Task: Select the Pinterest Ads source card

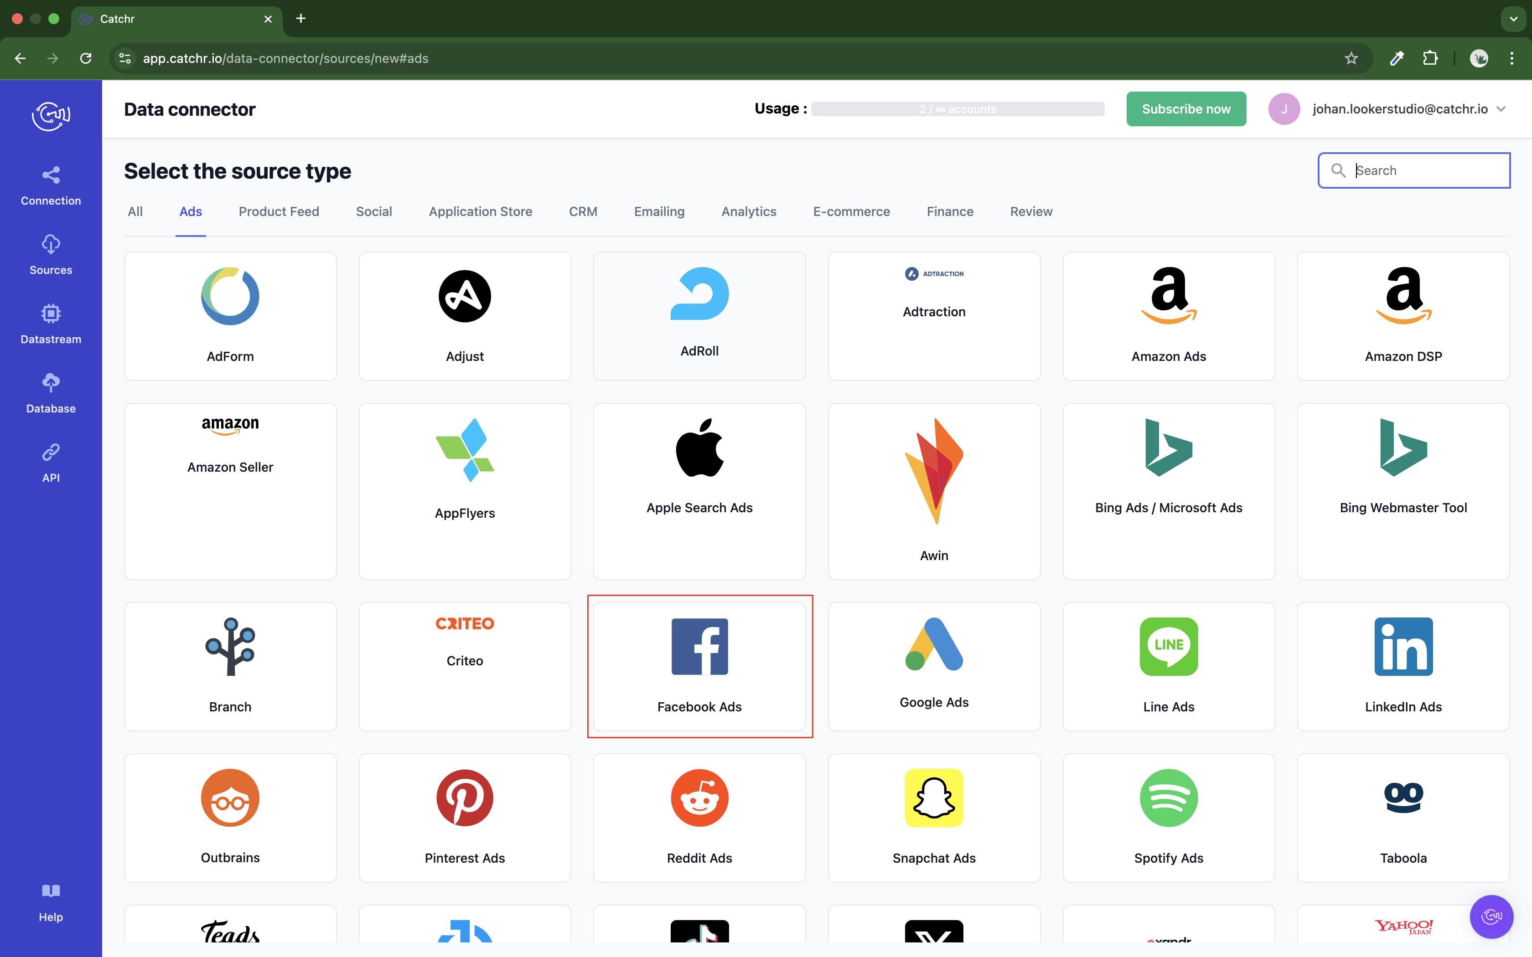Action: click(x=465, y=818)
